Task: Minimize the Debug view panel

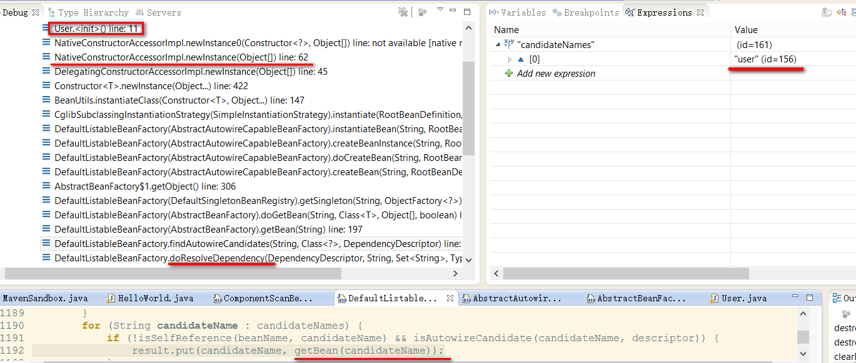Action: pyautogui.click(x=453, y=11)
